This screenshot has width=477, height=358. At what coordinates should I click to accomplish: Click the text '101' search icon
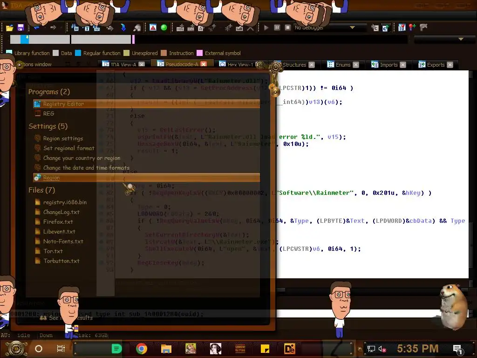97,28
